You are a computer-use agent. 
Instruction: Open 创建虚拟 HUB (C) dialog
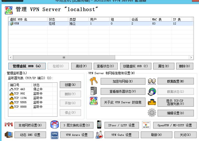[x=135, y=66]
